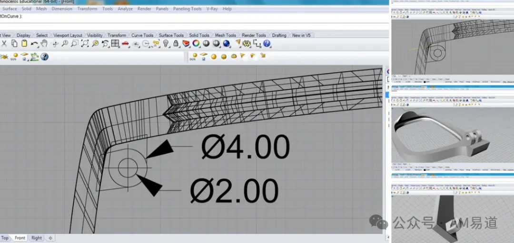
Task: Switch to the Curve Tools tab
Action: [142, 35]
